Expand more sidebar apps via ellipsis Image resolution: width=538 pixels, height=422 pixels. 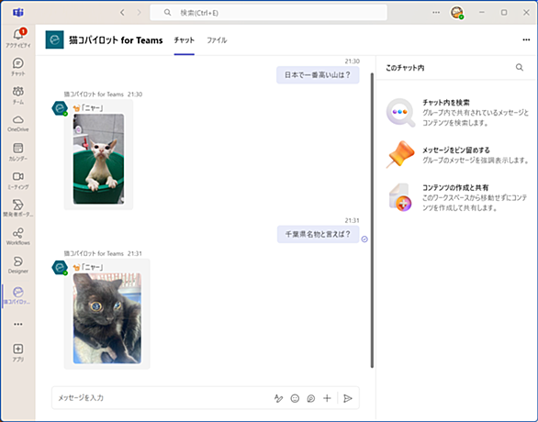[x=18, y=324]
